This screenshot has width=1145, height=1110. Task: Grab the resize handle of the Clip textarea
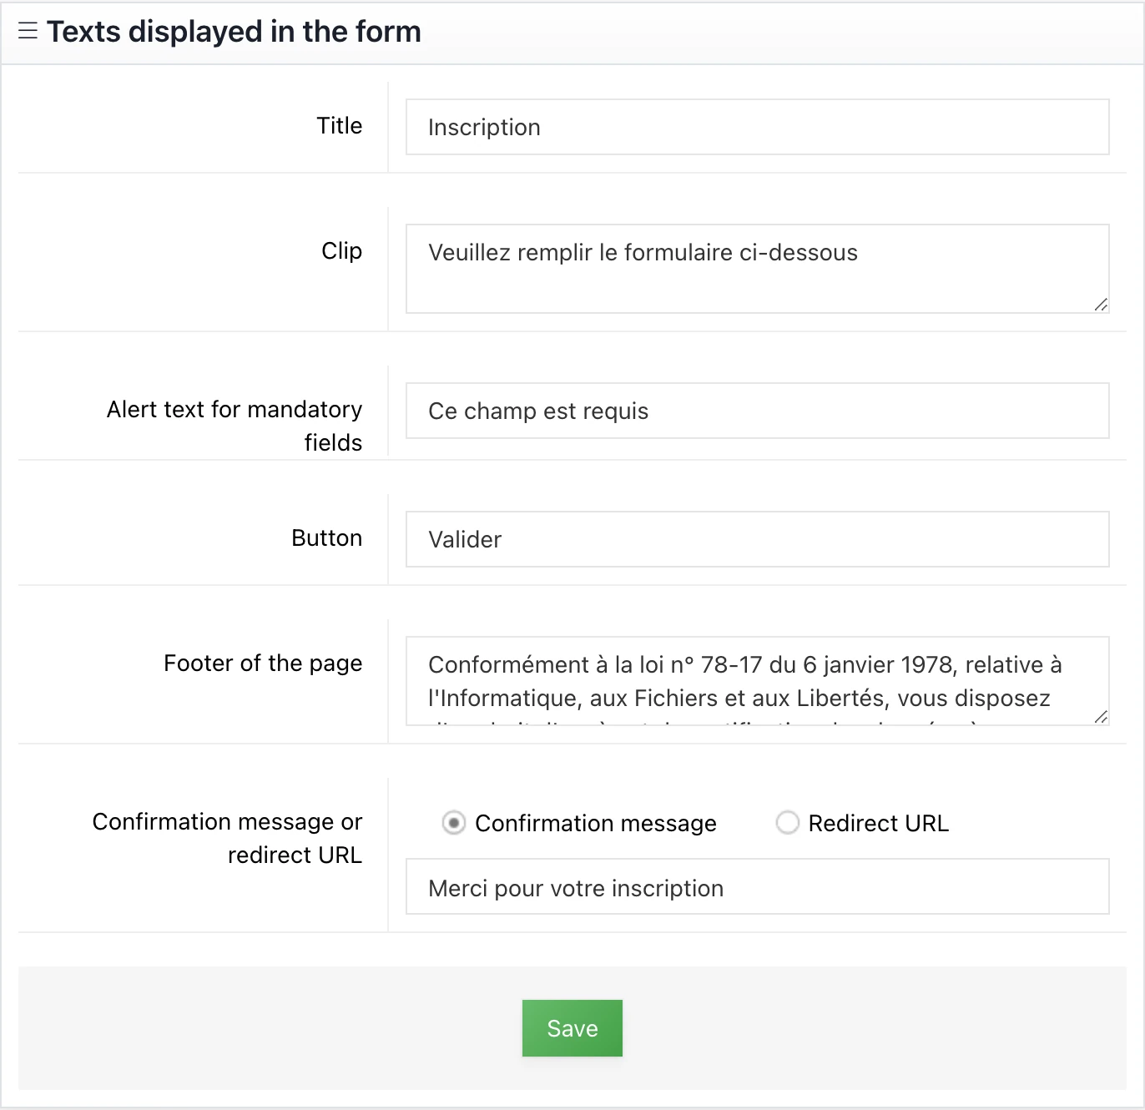tap(1101, 305)
